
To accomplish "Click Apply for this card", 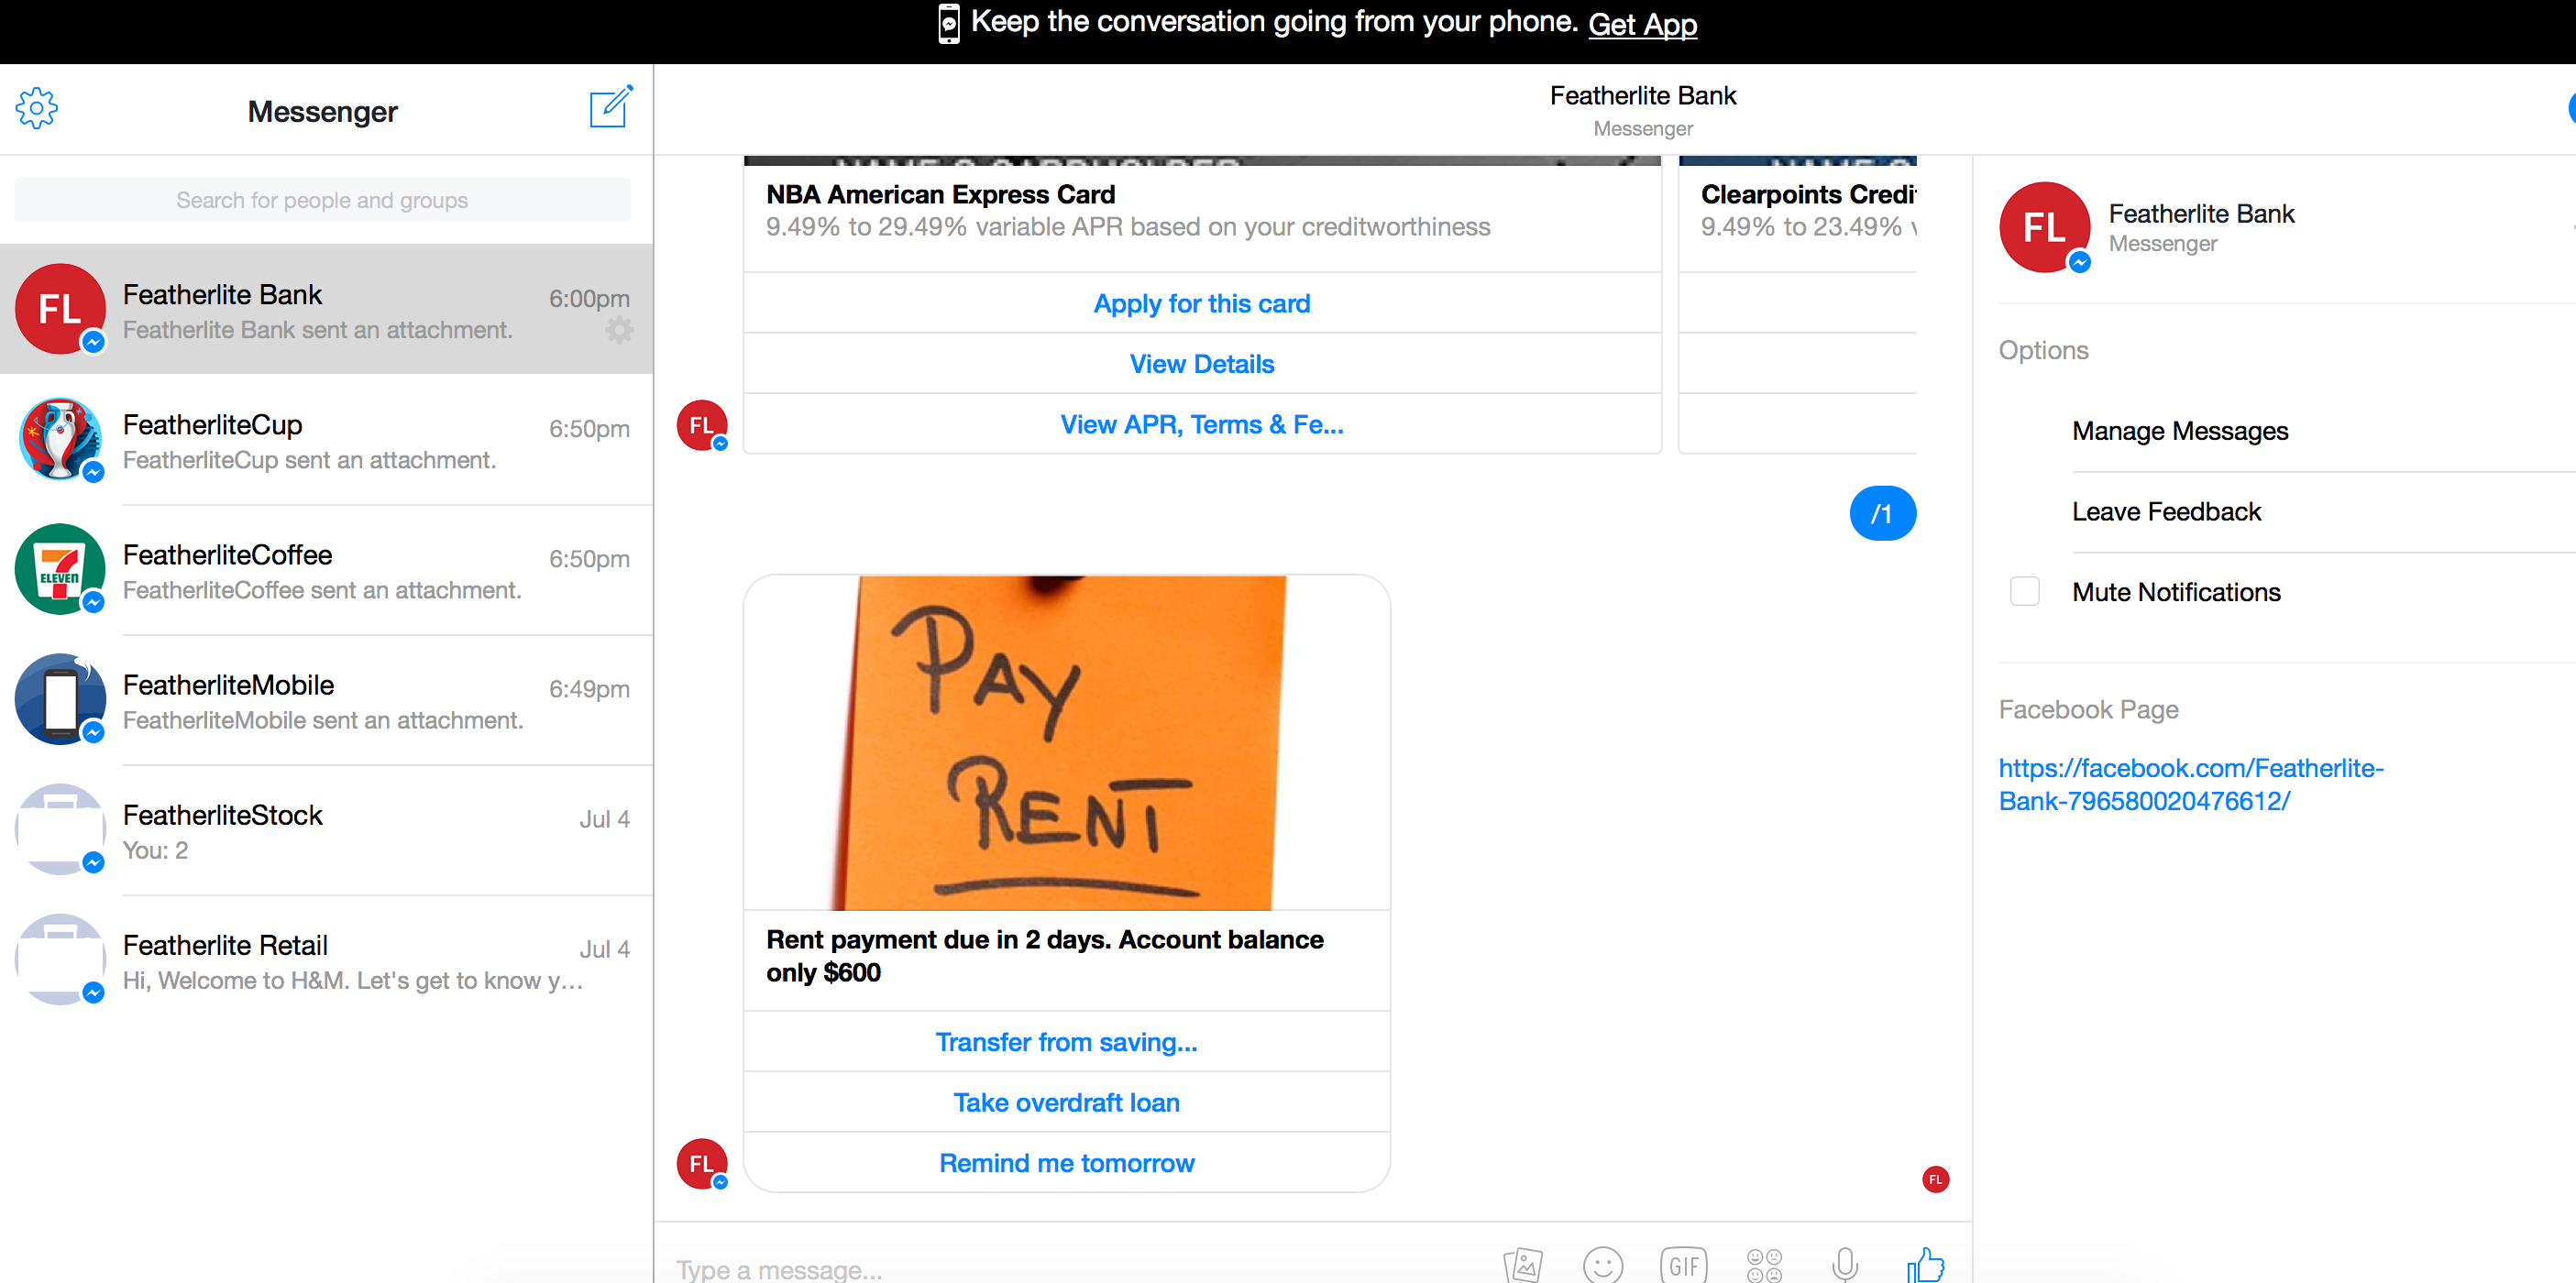I will tap(1202, 303).
